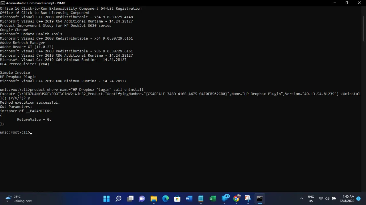Click the 'ReturnValue = 0;' line

34,120
